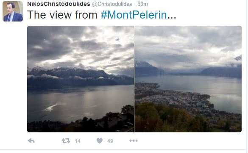The width and height of the screenshot is (248, 153).
Task: Open Nikos Christodoulides profile avatar
Action: tap(13, 11)
